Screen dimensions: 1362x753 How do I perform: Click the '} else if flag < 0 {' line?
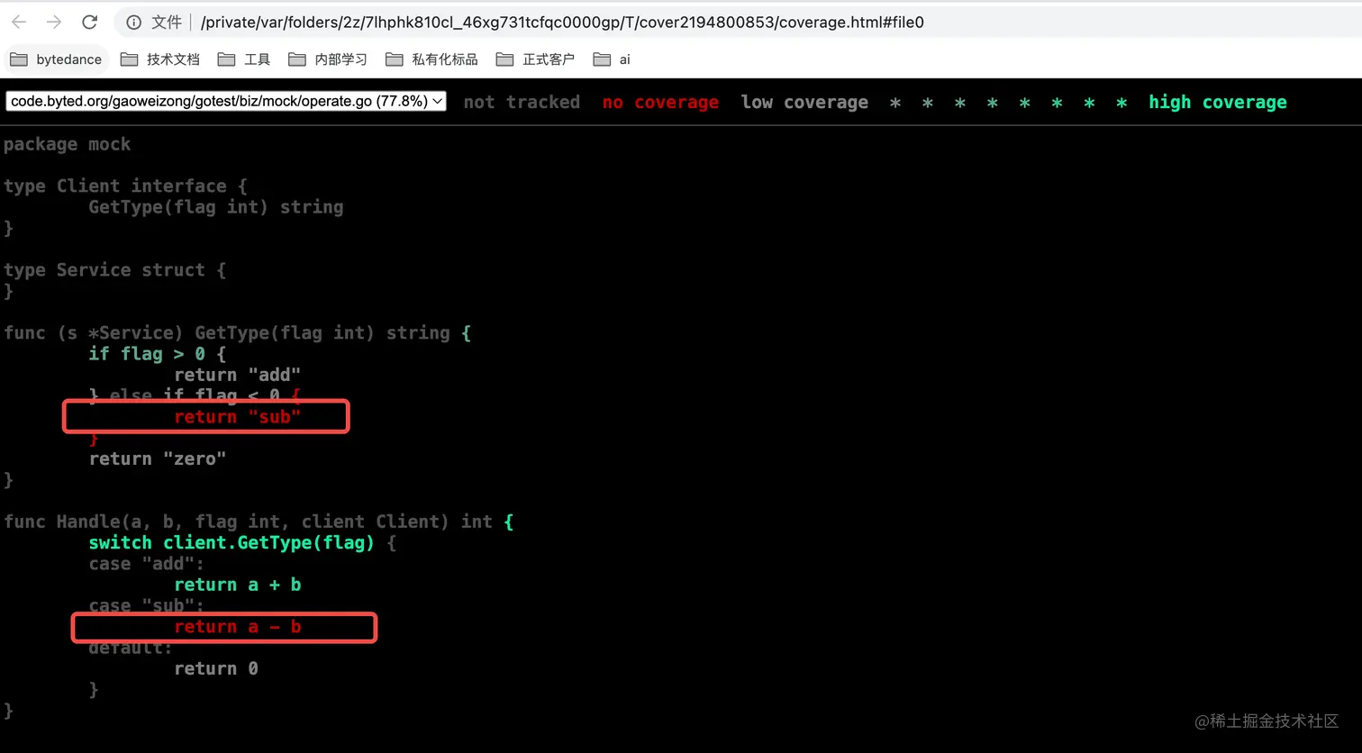coord(195,395)
